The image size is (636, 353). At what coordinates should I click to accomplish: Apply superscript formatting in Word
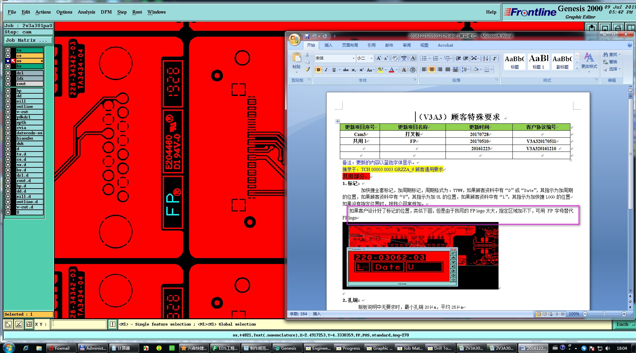(361, 70)
